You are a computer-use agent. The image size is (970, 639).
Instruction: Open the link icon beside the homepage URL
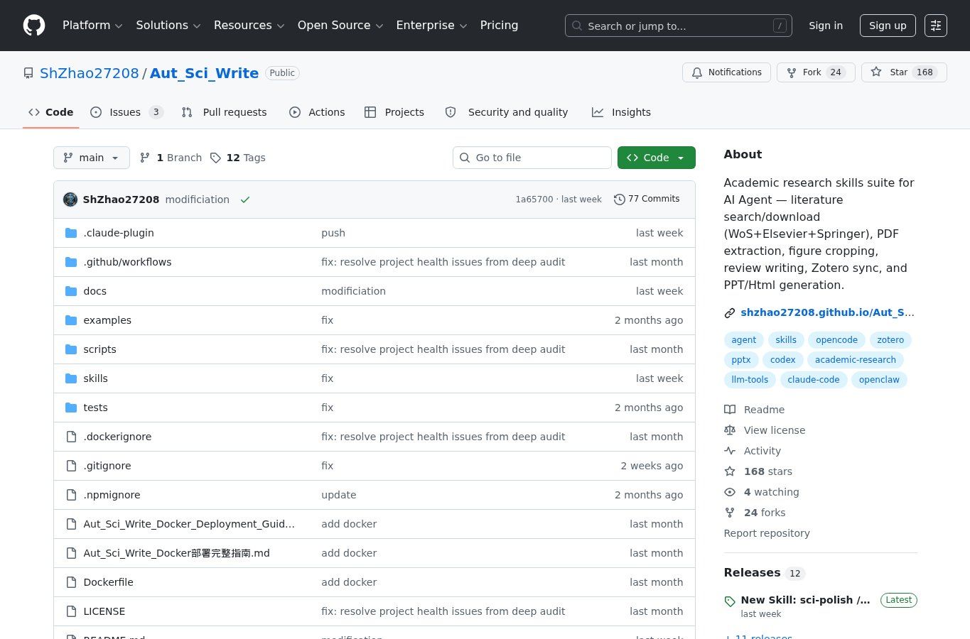point(730,313)
